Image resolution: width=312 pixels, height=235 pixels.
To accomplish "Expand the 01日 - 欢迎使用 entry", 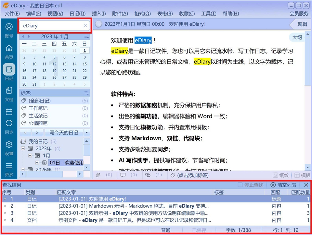I will (37, 162).
